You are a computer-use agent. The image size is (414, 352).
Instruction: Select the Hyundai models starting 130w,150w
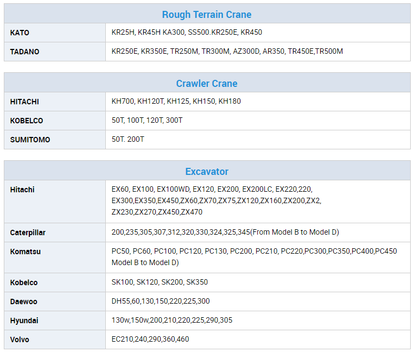click(x=172, y=320)
